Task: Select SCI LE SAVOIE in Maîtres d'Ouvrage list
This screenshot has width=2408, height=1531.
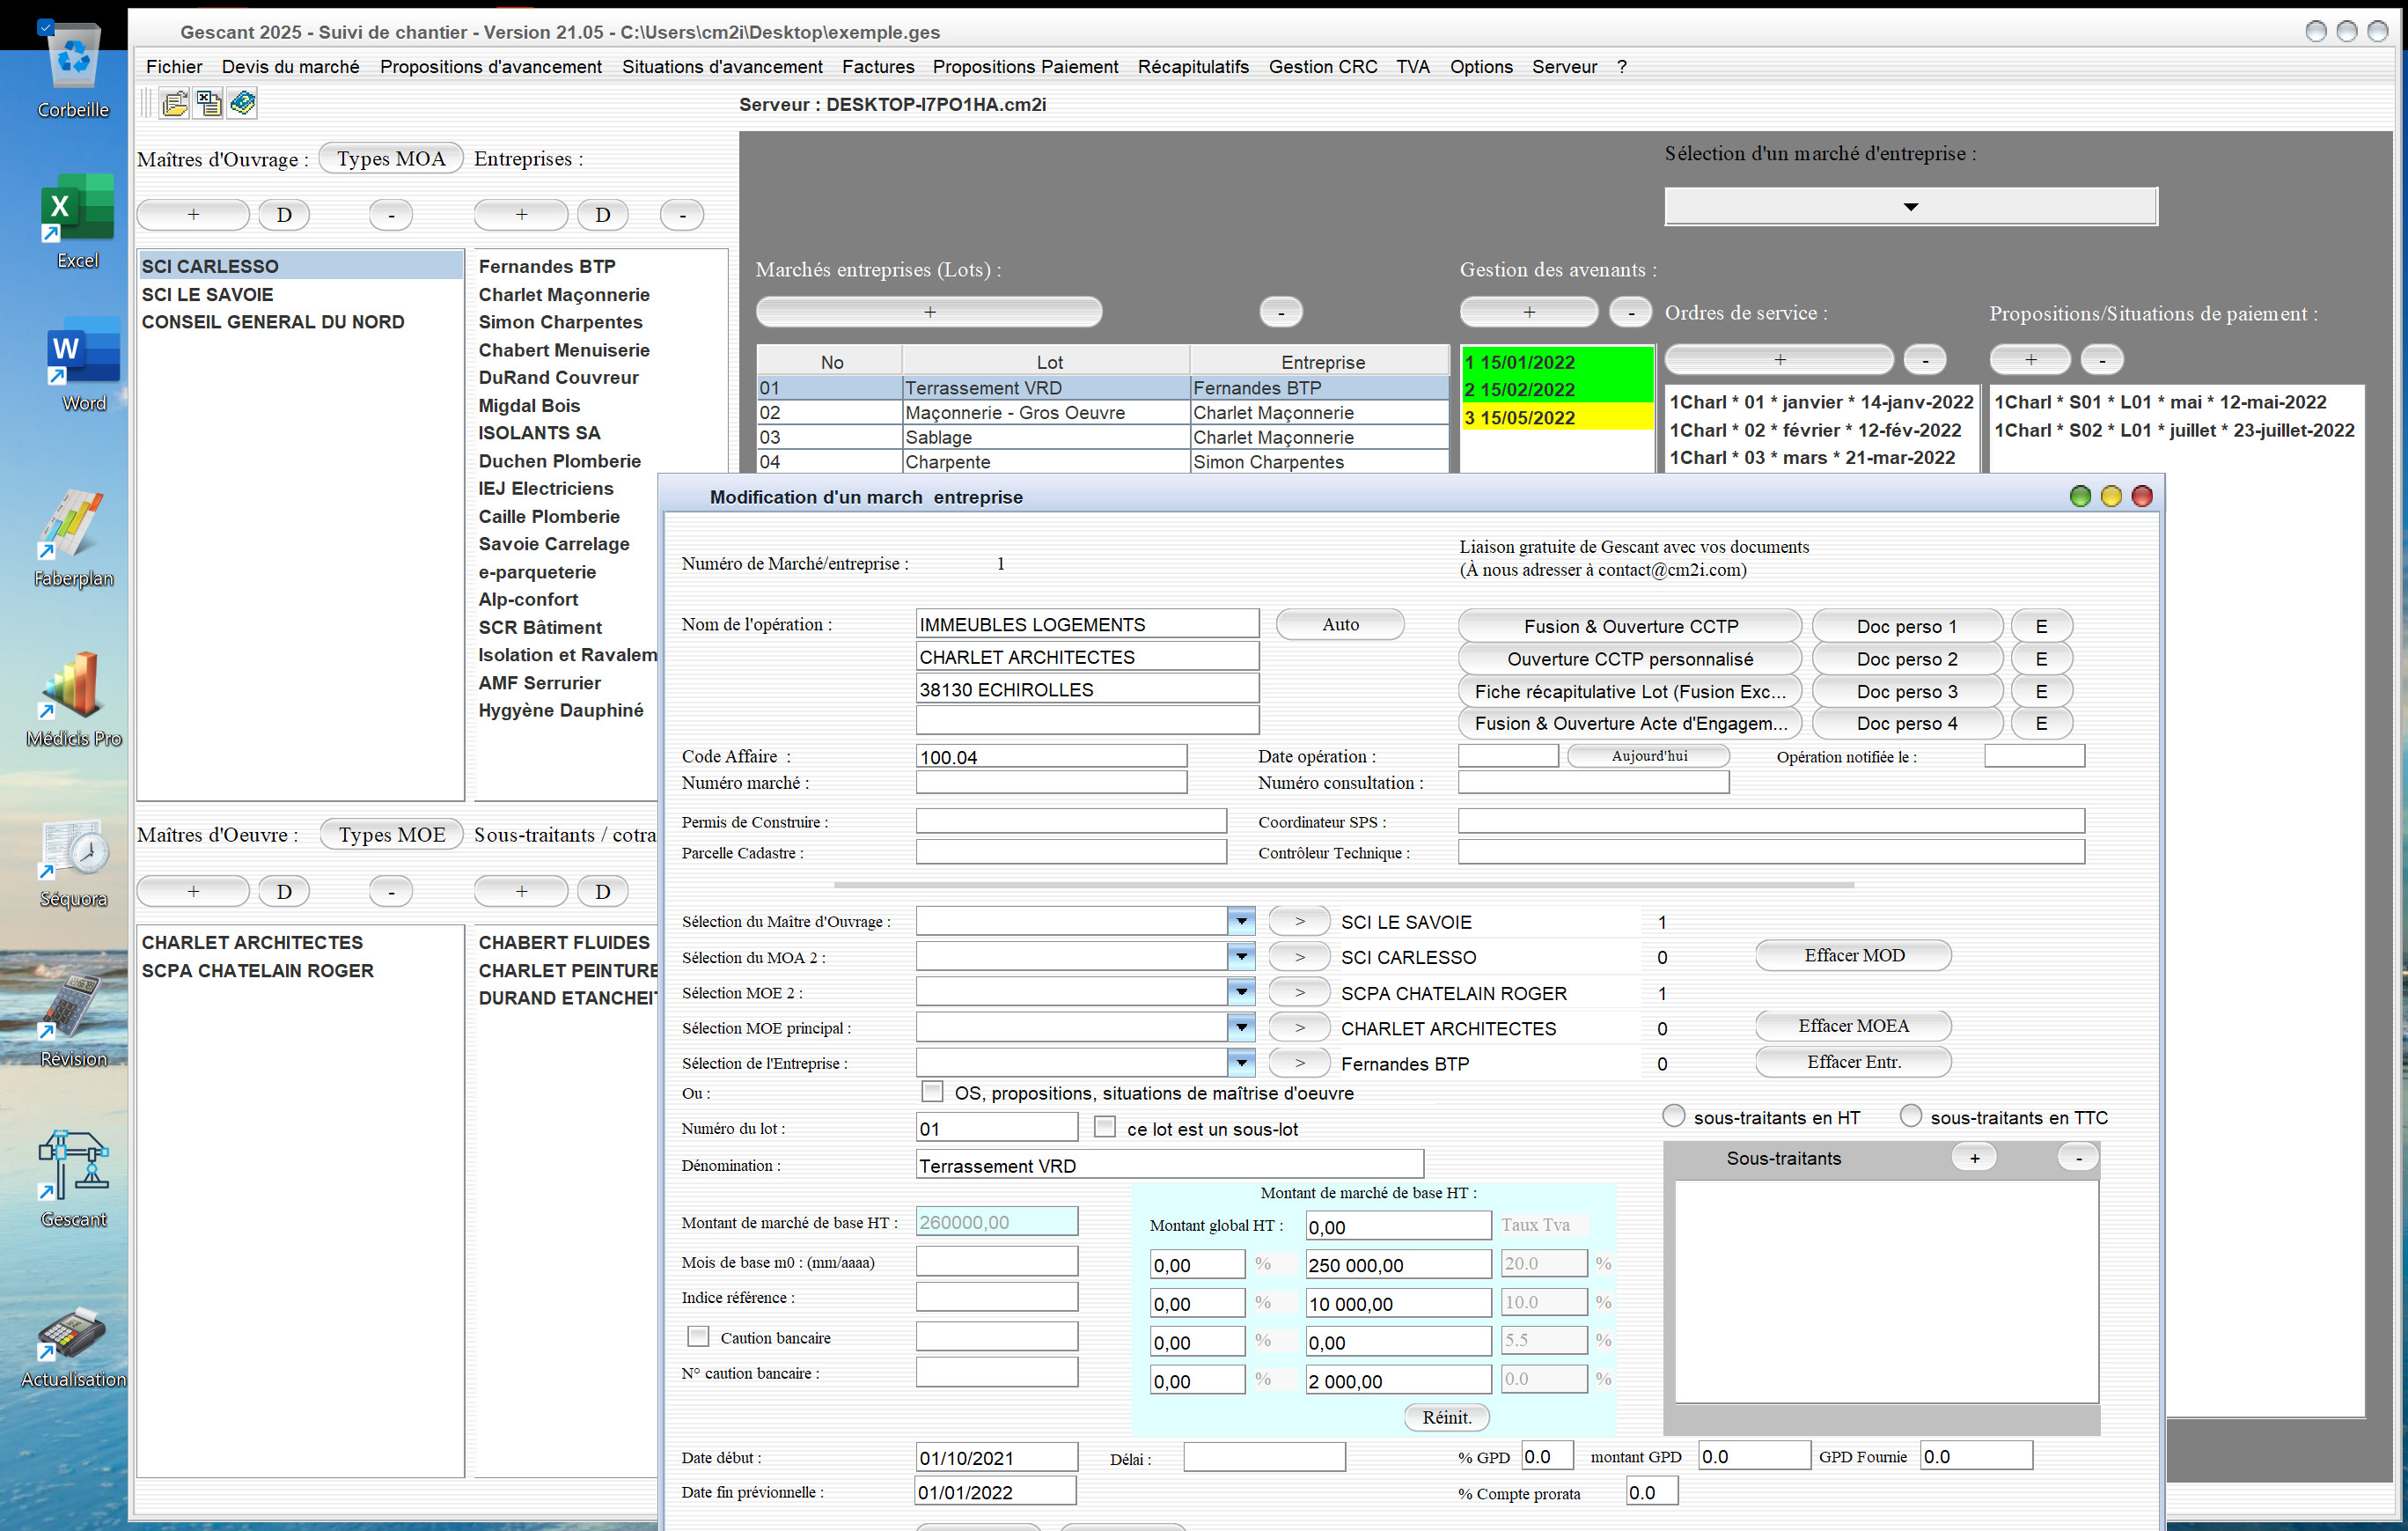Action: point(300,294)
